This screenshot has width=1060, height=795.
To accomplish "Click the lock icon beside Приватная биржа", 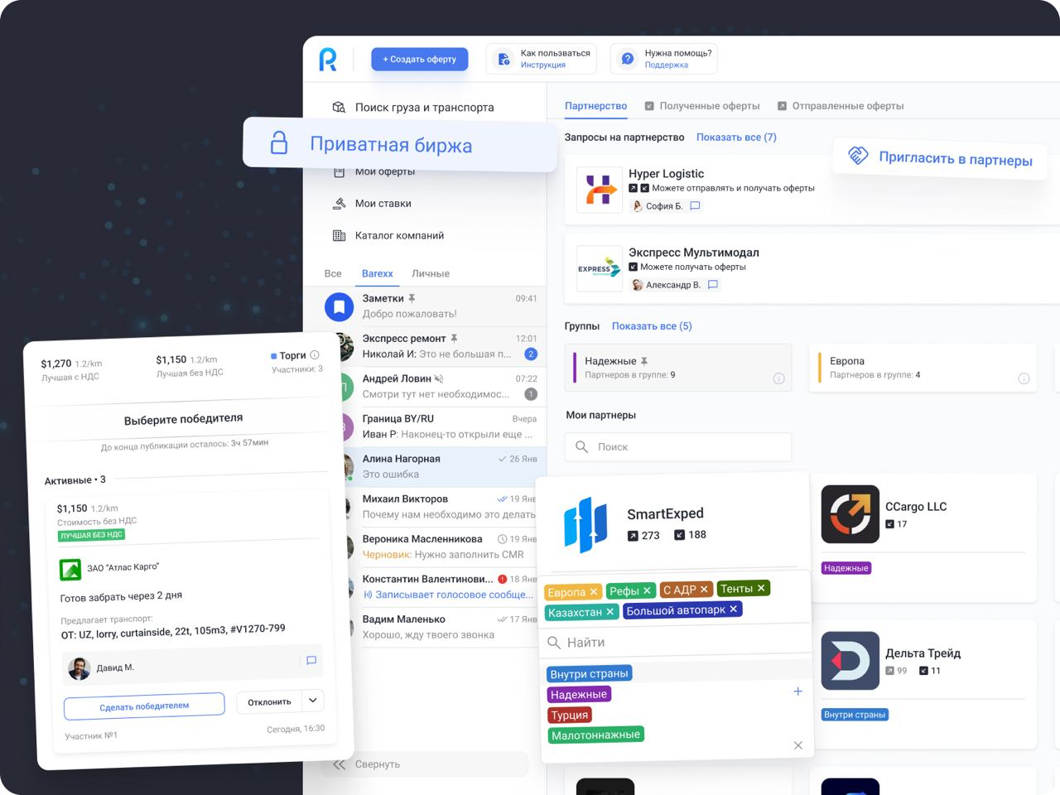I will pos(279,143).
